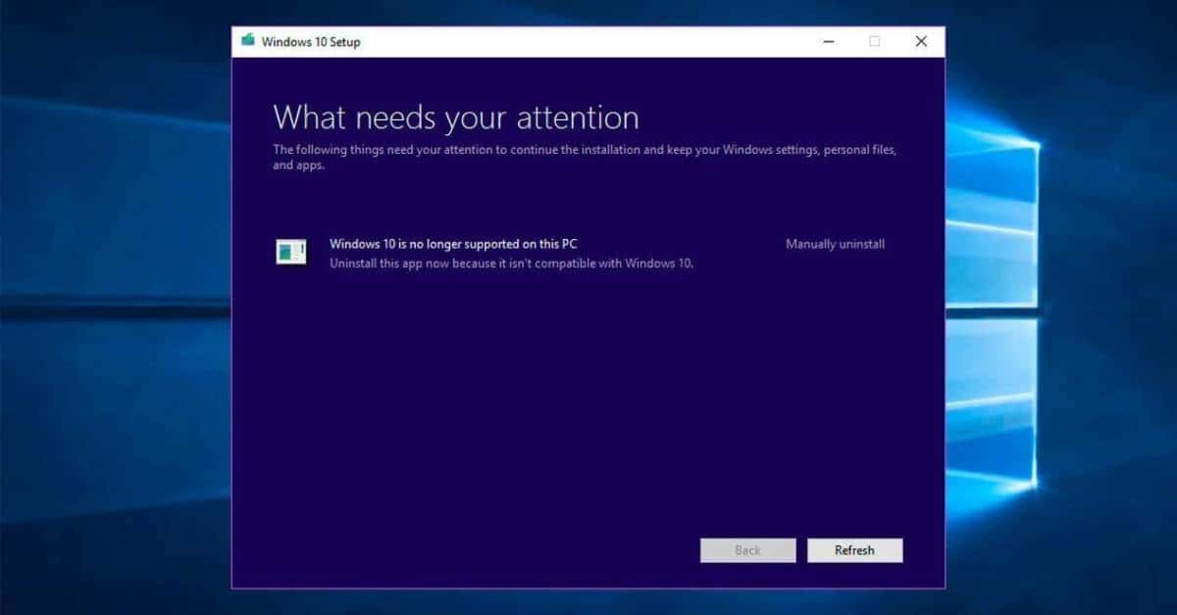Click the 'What needs your attention' heading
The image size is (1177, 615).
coord(456,118)
